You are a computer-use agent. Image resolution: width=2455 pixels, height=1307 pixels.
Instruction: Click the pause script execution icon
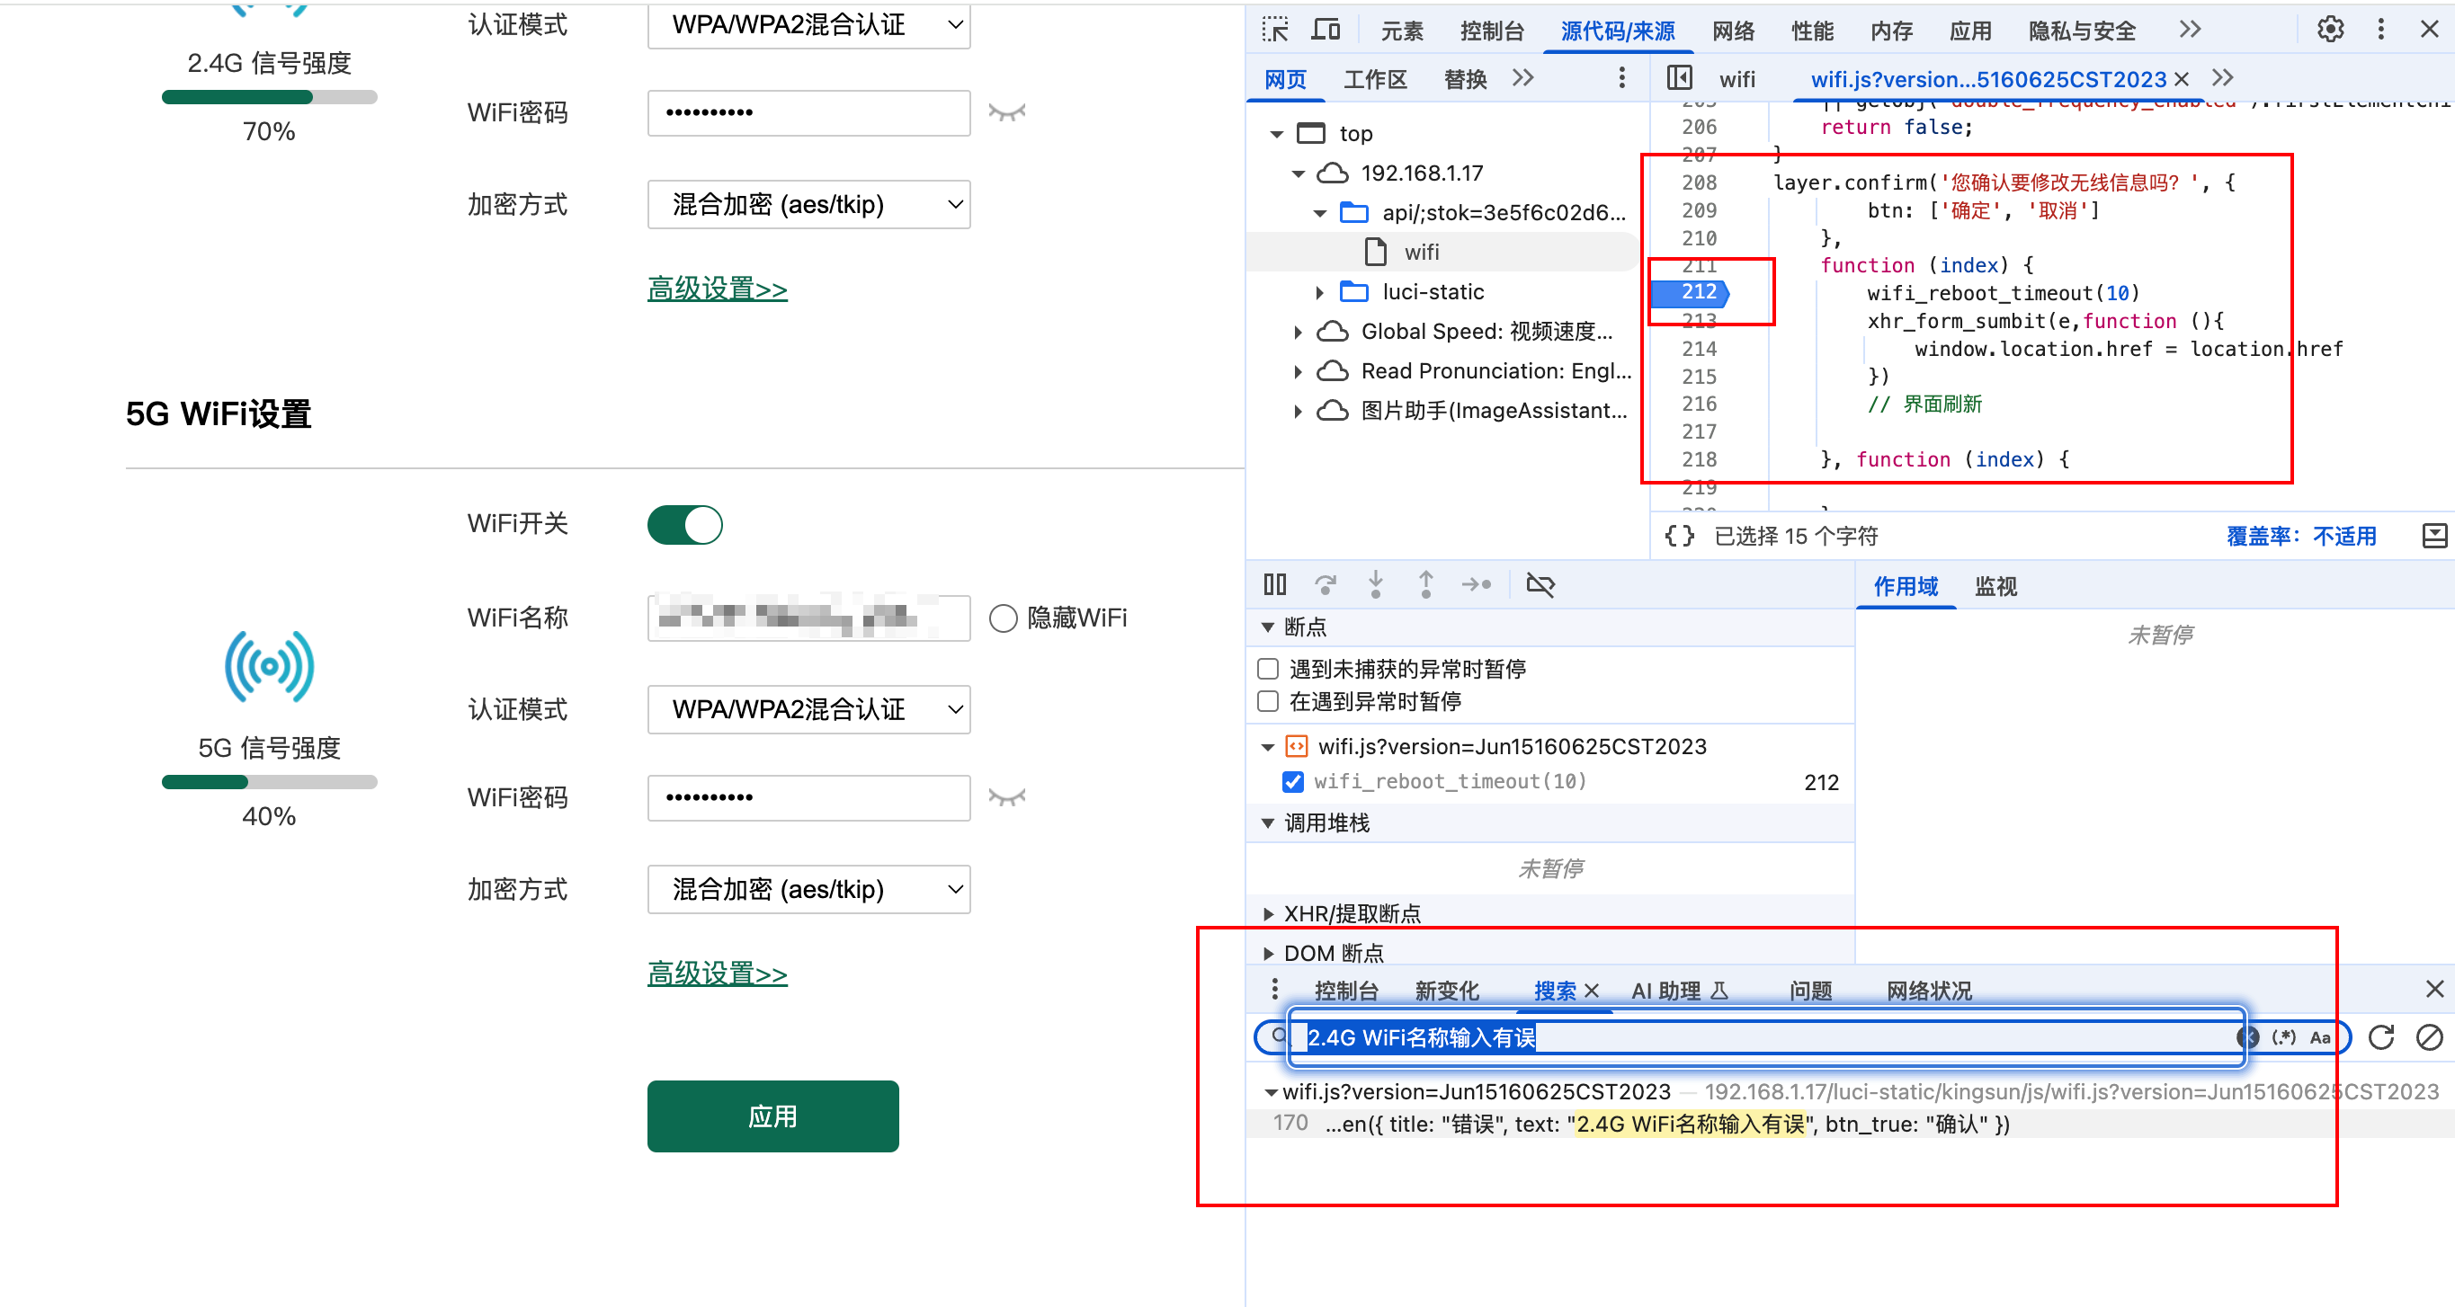click(1274, 584)
